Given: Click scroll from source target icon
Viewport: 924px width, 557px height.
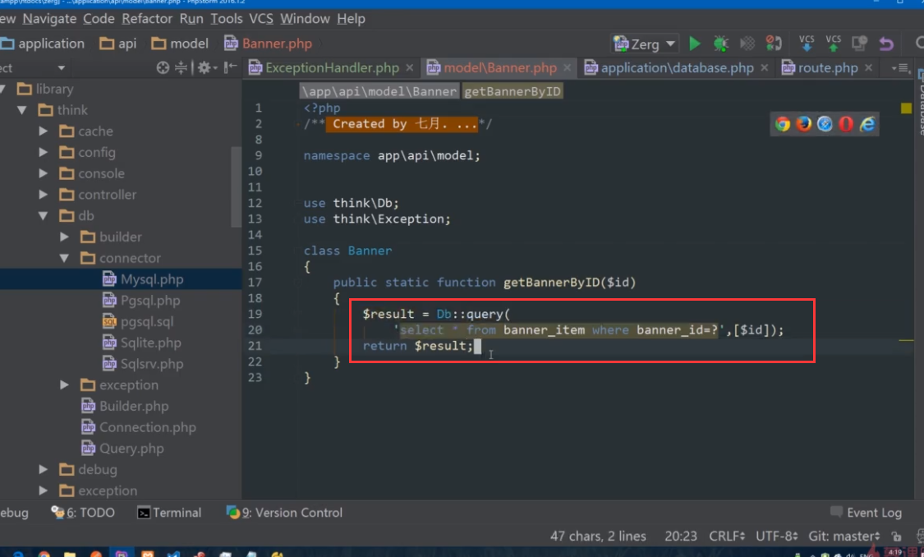Looking at the screenshot, I should 163,68.
